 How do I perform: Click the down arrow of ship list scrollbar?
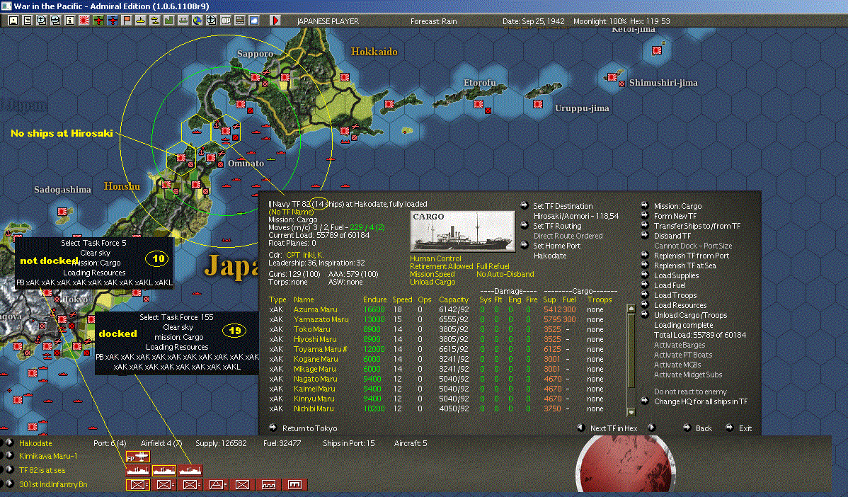[631, 412]
